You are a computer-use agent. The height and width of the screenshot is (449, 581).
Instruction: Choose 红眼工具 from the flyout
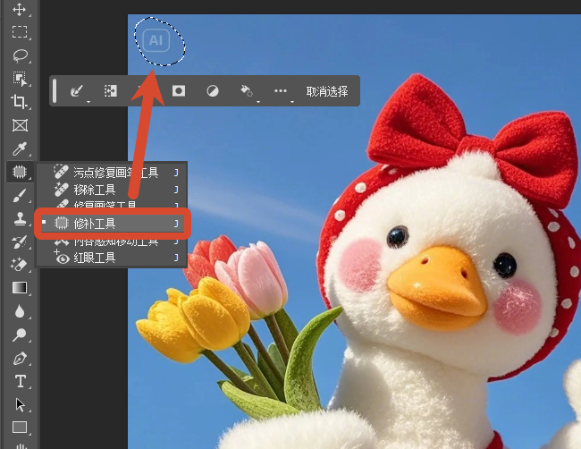(x=111, y=258)
